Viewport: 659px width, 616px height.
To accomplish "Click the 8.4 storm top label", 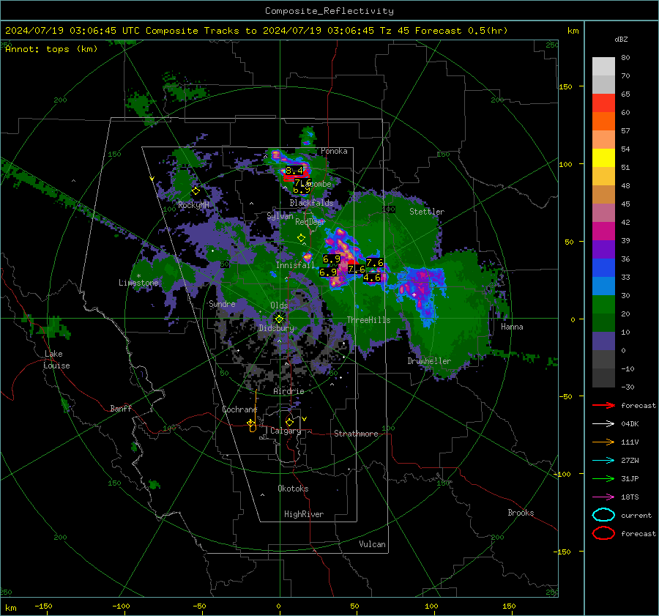I will pos(294,171).
